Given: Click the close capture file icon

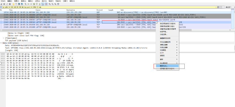Looking at the screenshot, I should [x=19, y=4].
